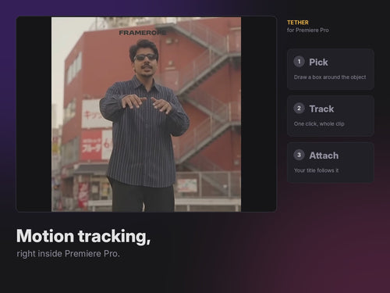This screenshot has width=390, height=293.
Task: Click the 'for Premiere Pro' subtitle
Action: coord(308,30)
